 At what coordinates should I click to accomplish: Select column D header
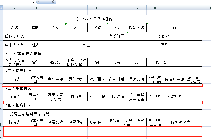pos(76,8)
